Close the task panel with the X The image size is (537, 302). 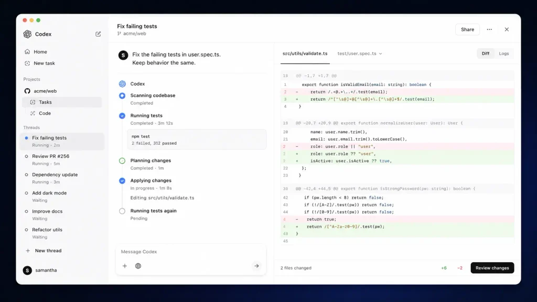click(507, 29)
